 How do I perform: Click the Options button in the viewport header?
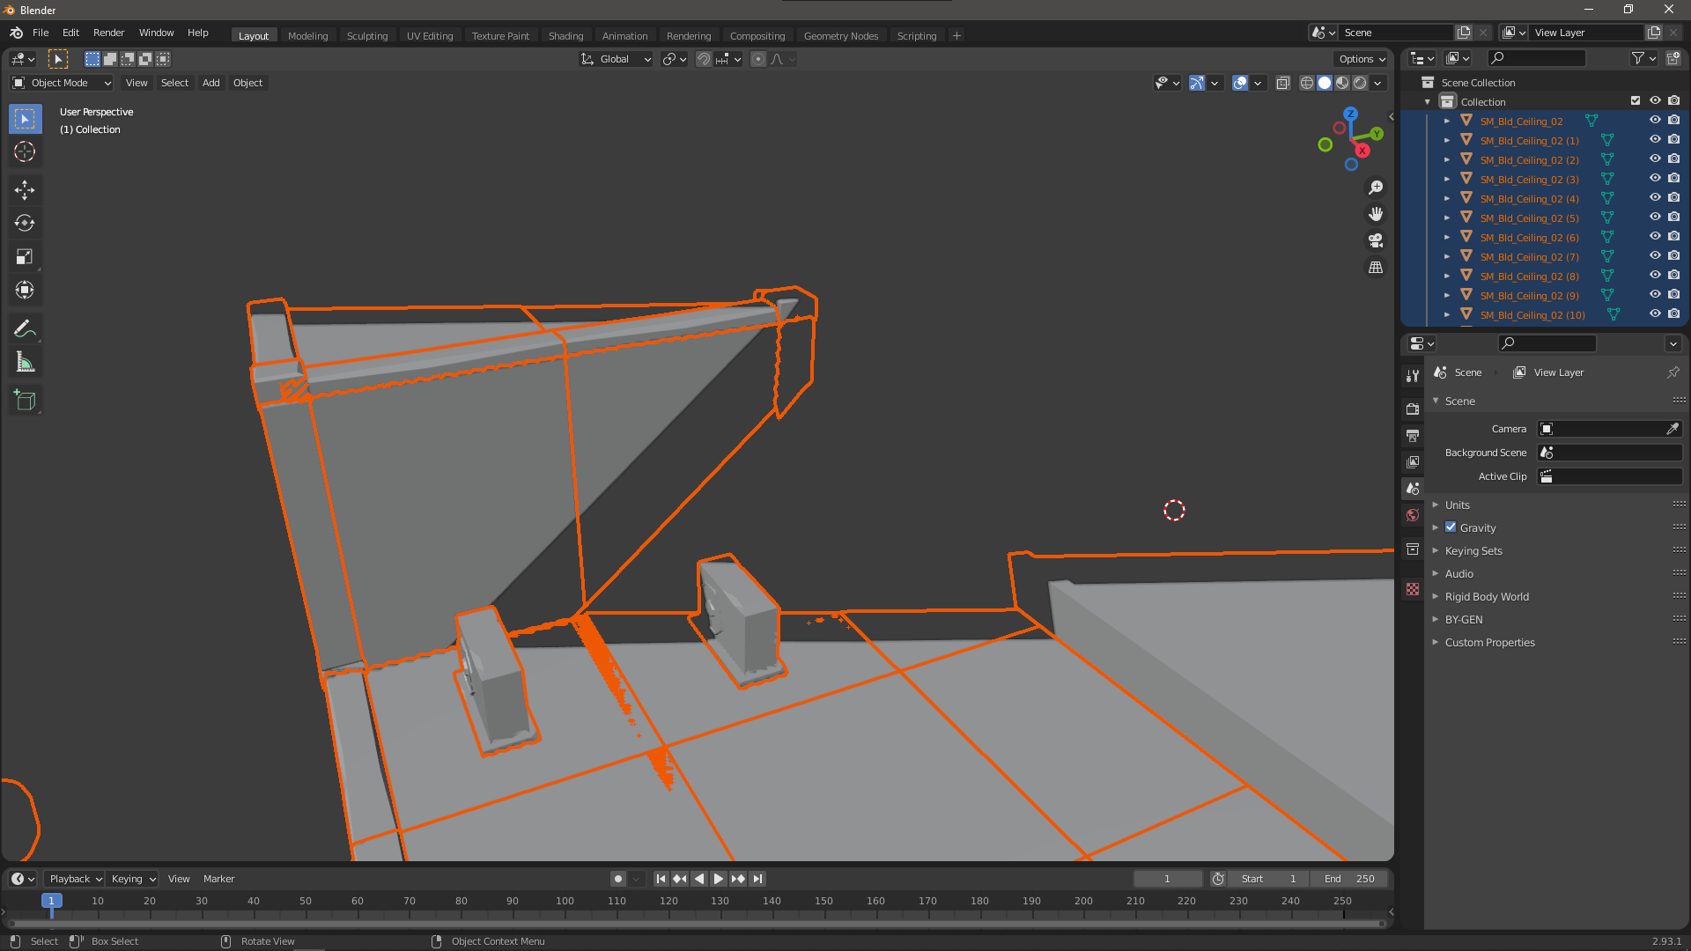point(1360,59)
